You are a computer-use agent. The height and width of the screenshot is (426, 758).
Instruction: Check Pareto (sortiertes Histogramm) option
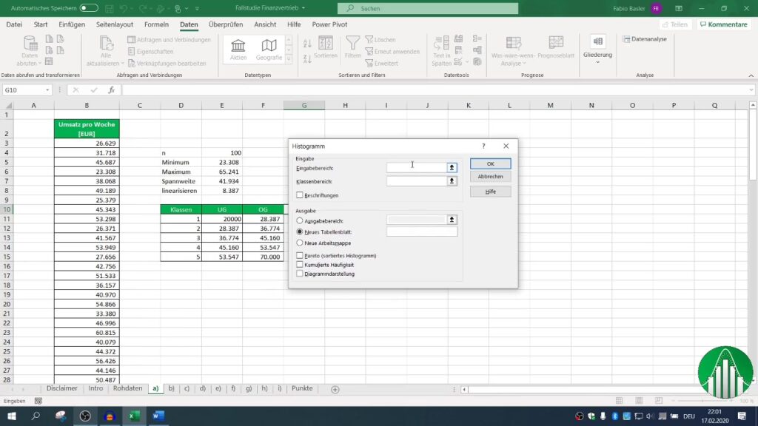pyautogui.click(x=300, y=255)
